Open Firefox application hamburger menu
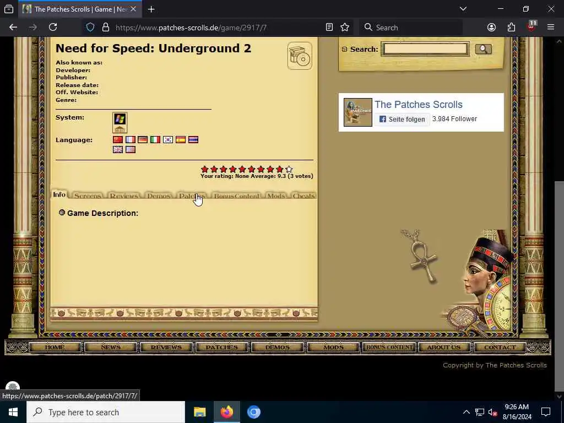Viewport: 564px width, 423px height. [x=551, y=28]
